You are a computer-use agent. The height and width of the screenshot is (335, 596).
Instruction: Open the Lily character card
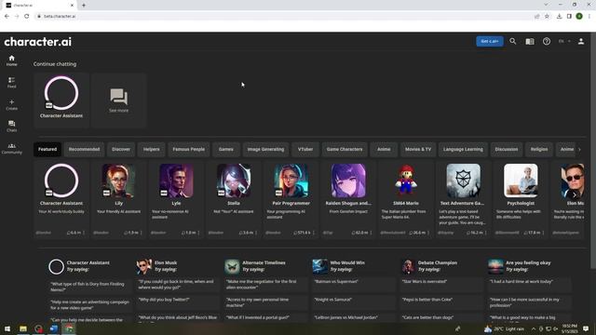pos(118,199)
